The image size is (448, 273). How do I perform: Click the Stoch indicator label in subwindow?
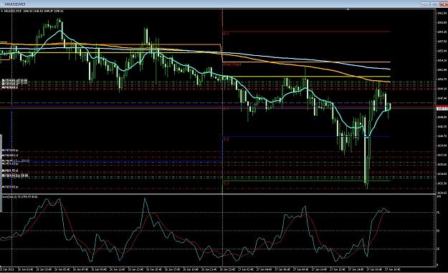pyautogui.click(x=20, y=197)
